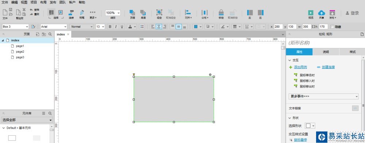
Task: Click the New file icon
Action: coord(5,12)
